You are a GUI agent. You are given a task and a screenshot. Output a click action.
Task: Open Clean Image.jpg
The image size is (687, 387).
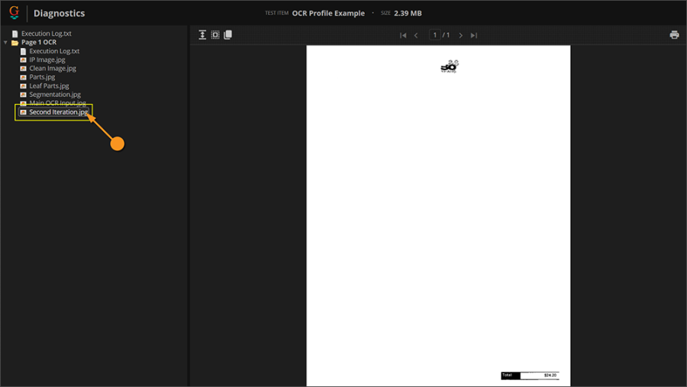click(x=53, y=69)
